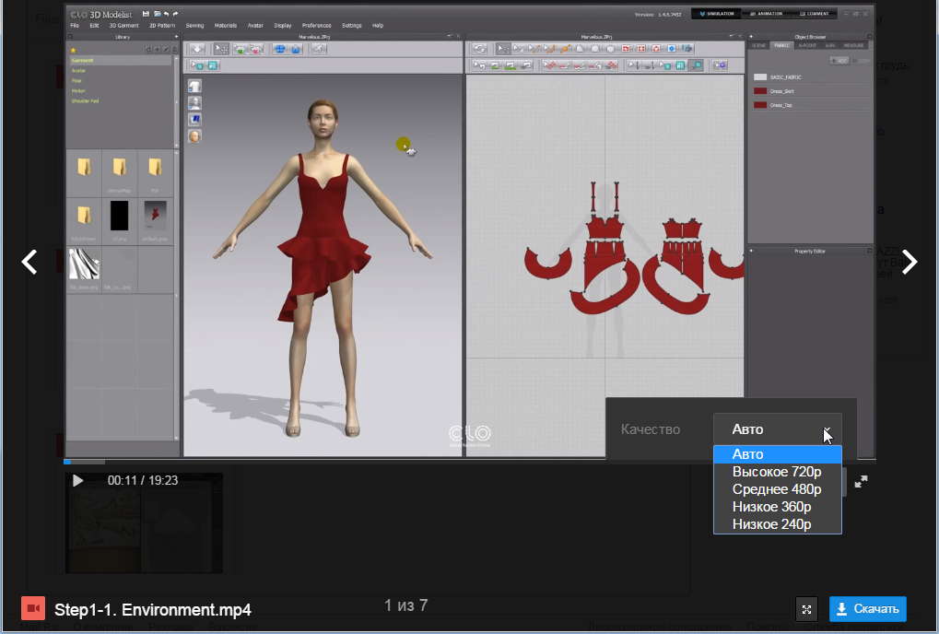
Task: Switch to the SIMULATION tab
Action: (x=717, y=15)
